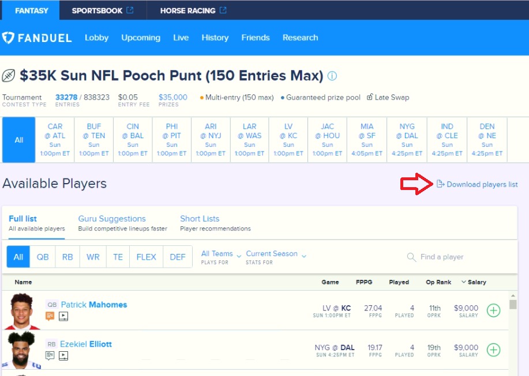Filter players by WR position
529x376 pixels.
(x=93, y=257)
